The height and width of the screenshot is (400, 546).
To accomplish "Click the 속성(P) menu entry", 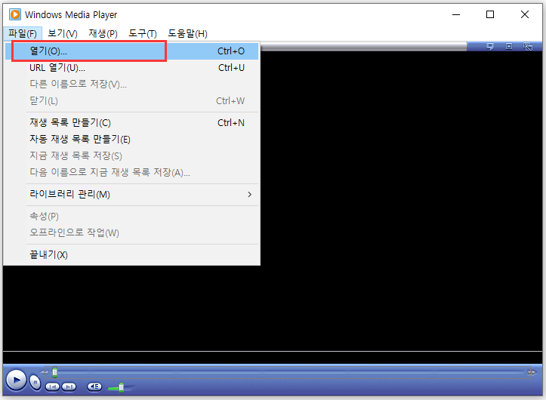I will (x=131, y=216).
